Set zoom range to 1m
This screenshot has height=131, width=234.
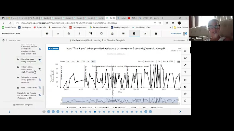tap(68, 61)
